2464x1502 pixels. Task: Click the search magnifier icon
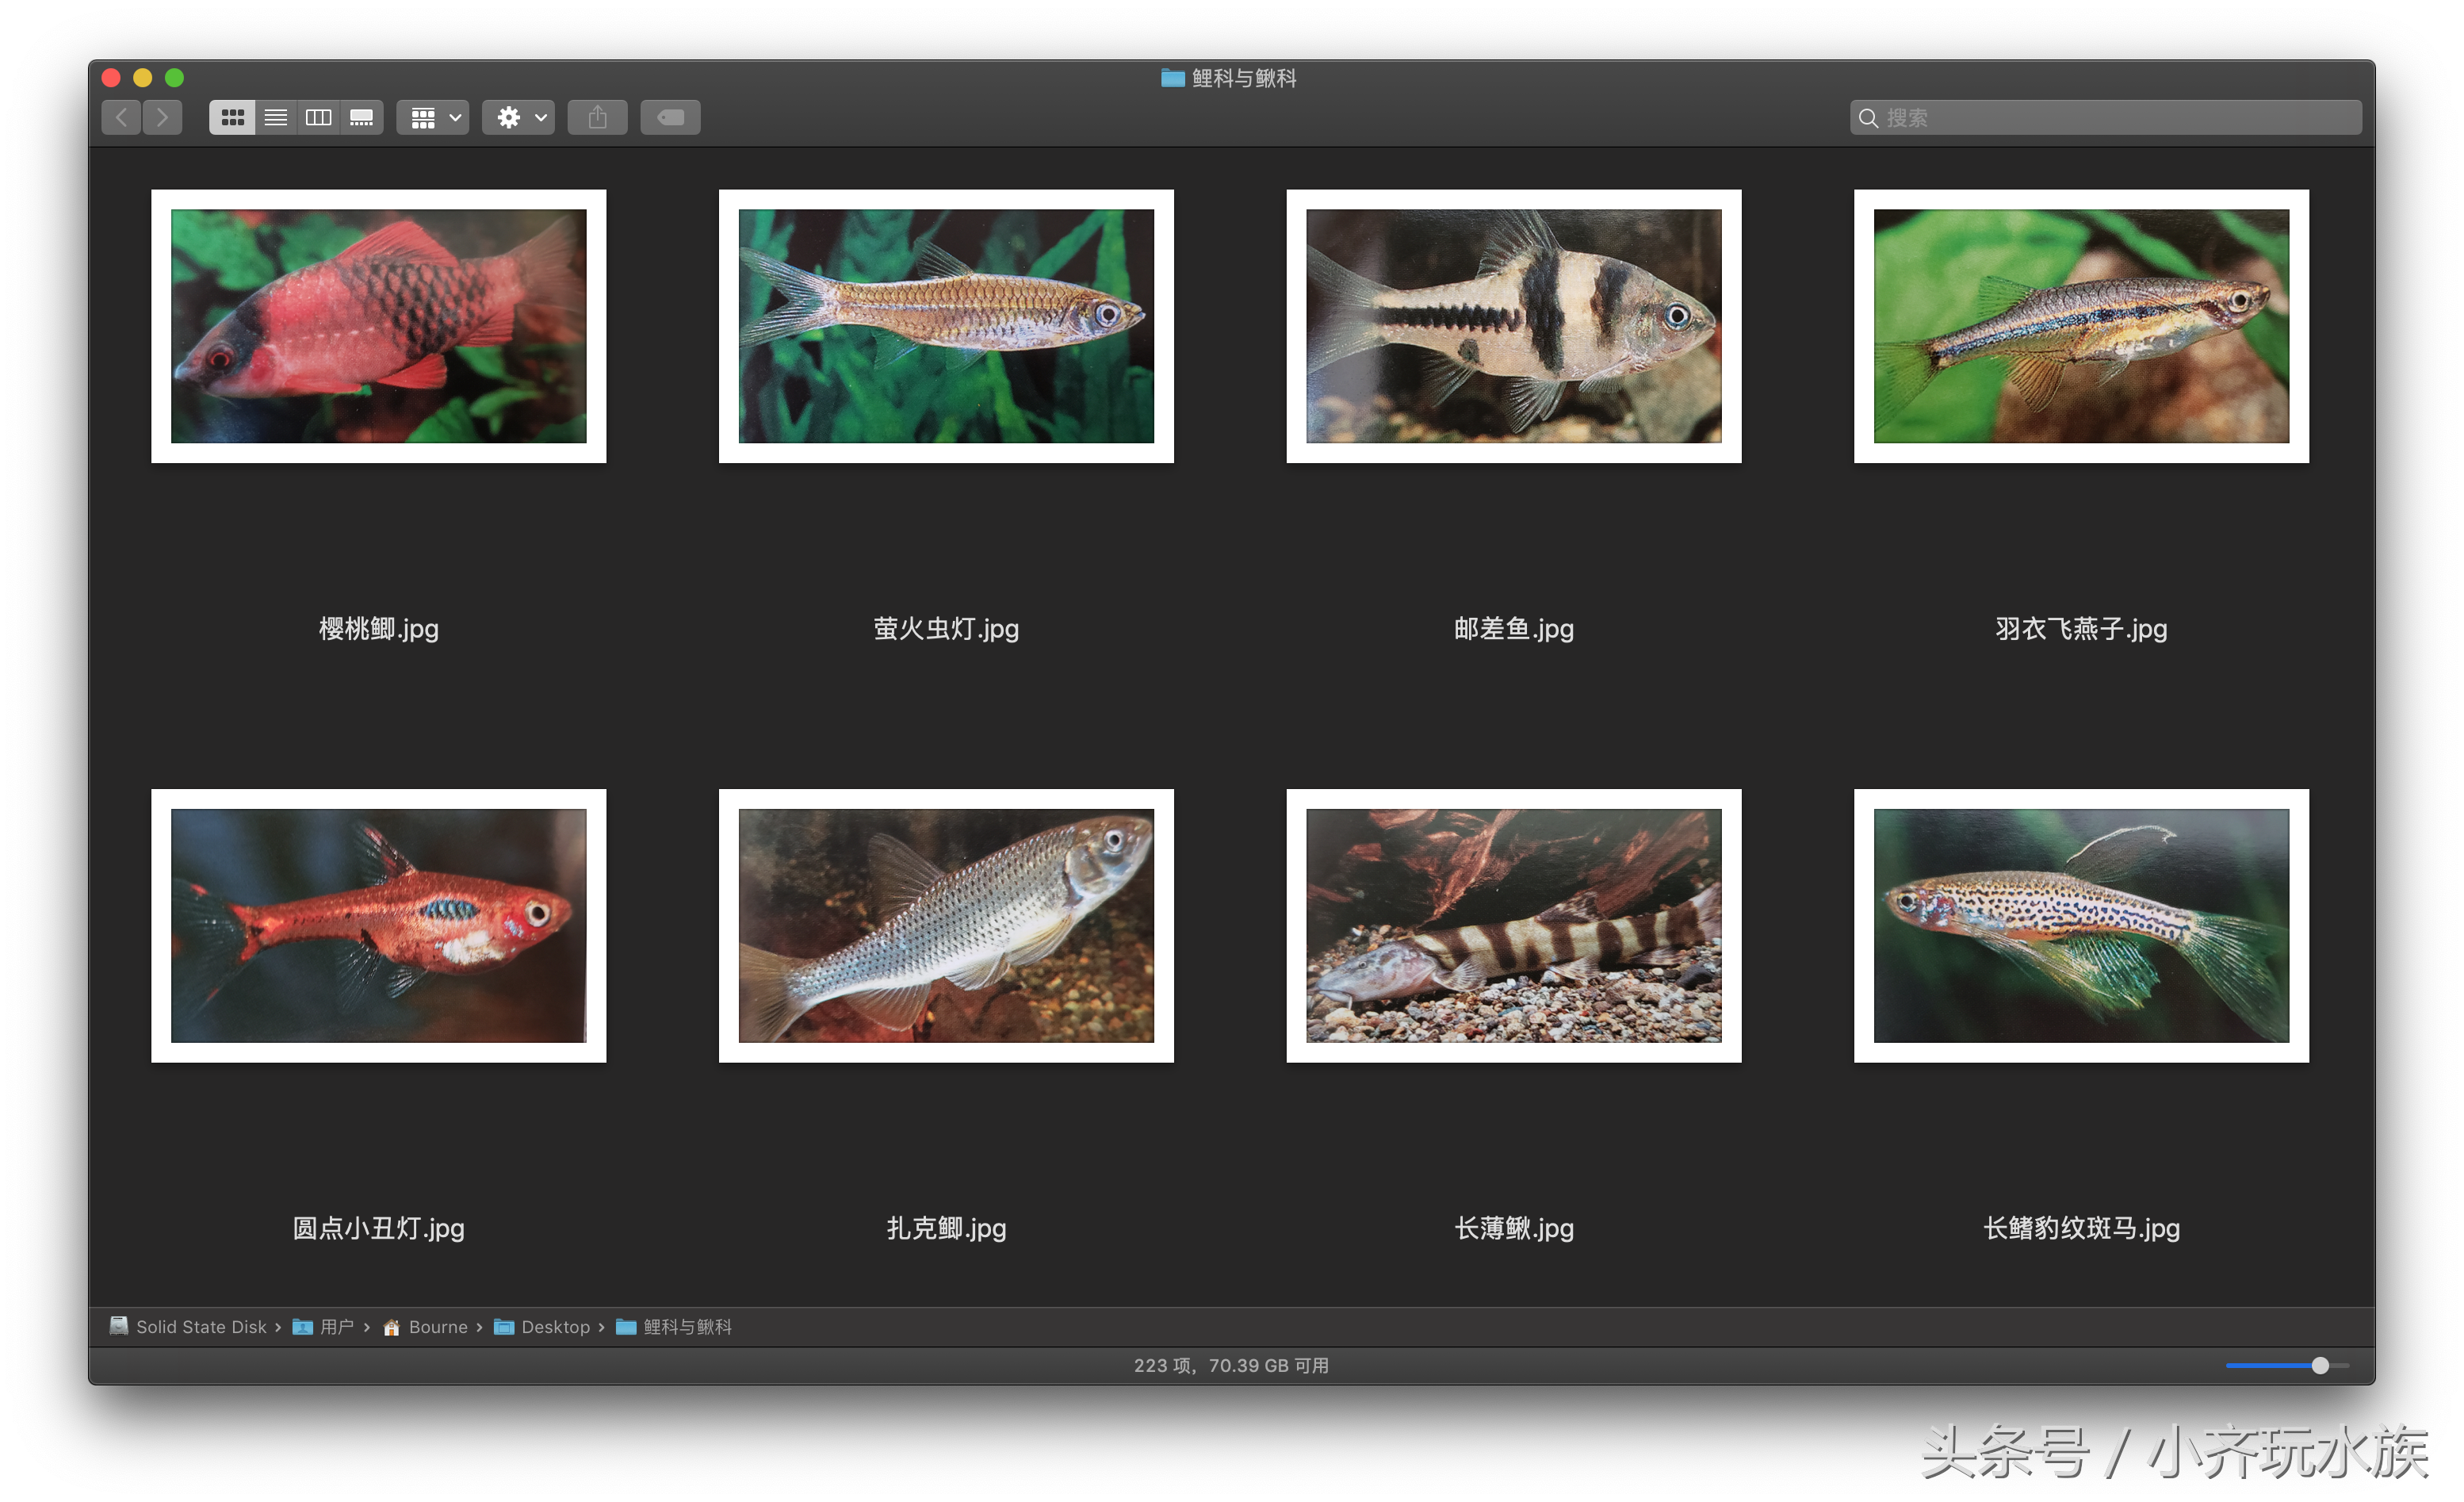pos(1868,119)
